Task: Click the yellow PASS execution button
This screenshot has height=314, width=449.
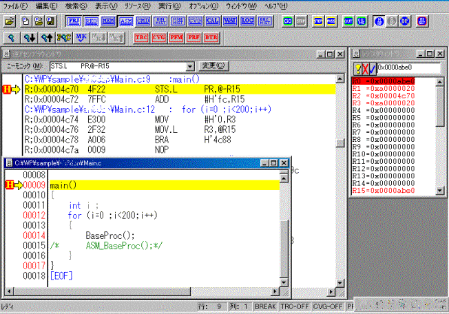Action: (331, 21)
